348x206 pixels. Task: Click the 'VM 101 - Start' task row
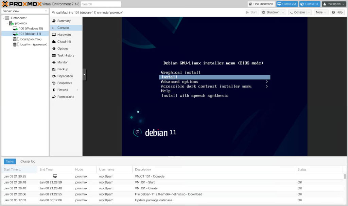point(172,182)
